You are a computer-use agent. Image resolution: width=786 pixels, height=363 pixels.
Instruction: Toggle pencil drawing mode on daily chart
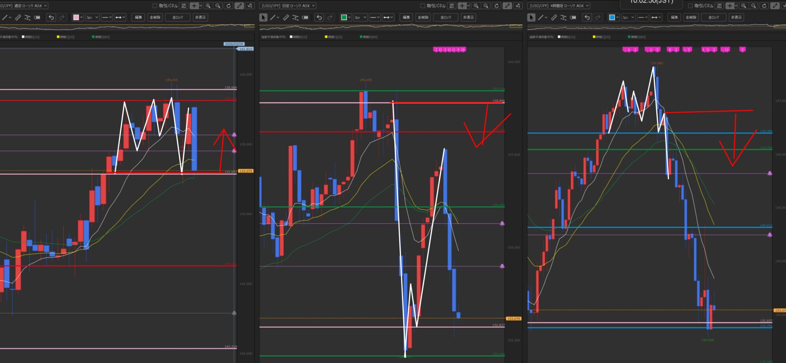(507, 6)
